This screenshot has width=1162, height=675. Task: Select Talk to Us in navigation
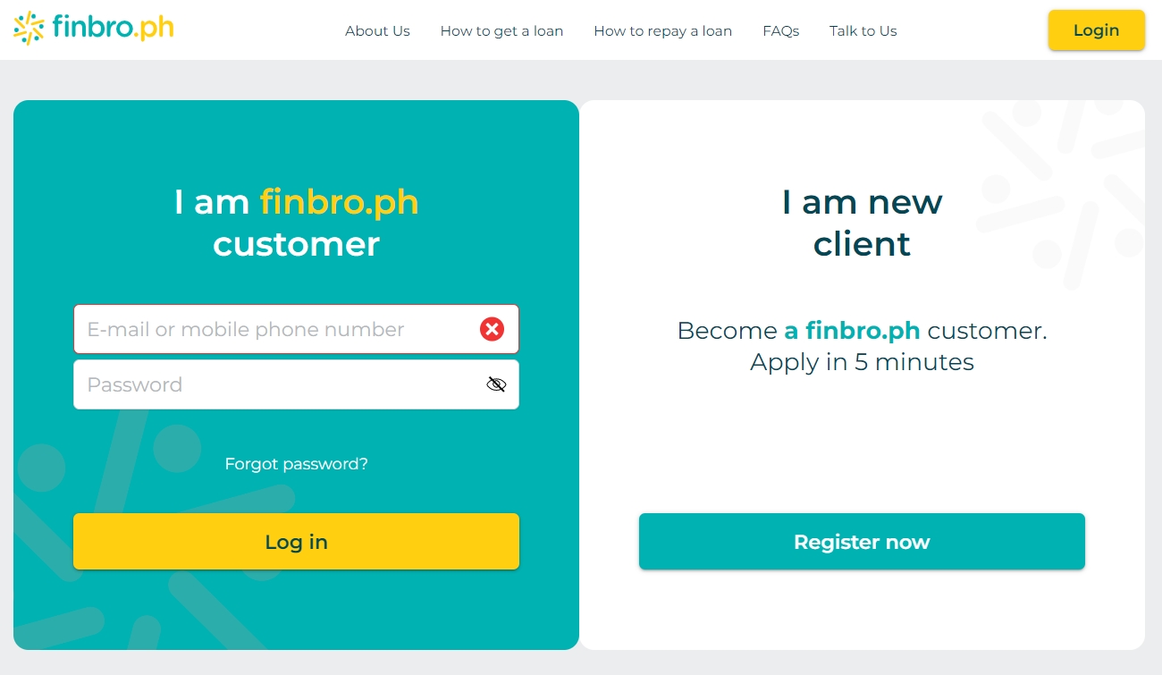click(x=863, y=30)
